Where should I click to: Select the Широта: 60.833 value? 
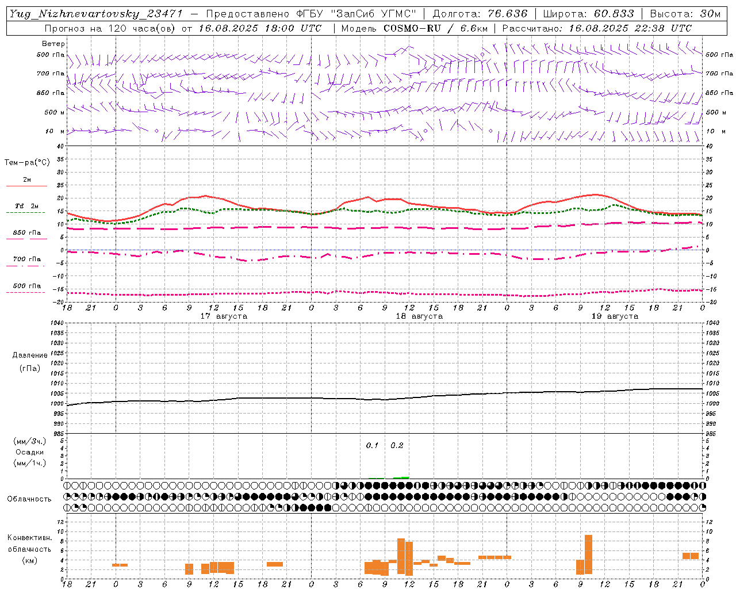click(x=588, y=14)
